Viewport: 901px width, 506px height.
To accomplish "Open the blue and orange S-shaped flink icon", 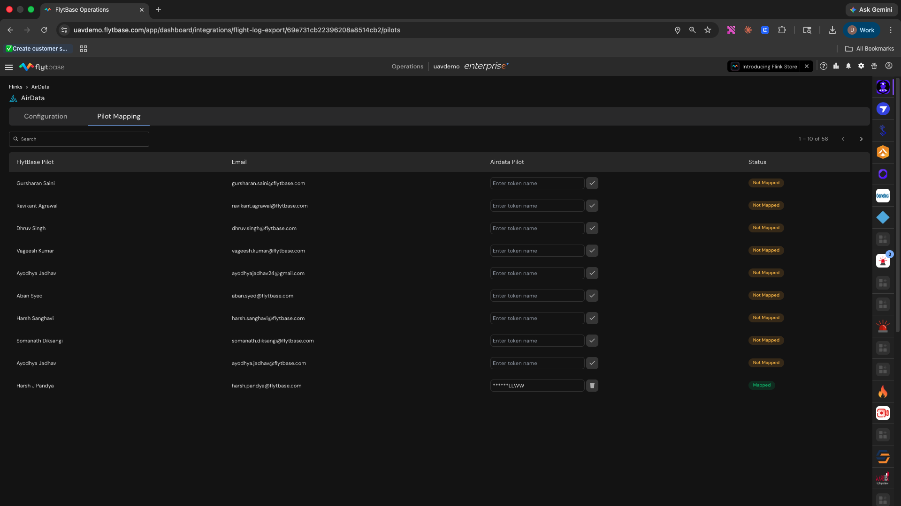I will coord(883,456).
